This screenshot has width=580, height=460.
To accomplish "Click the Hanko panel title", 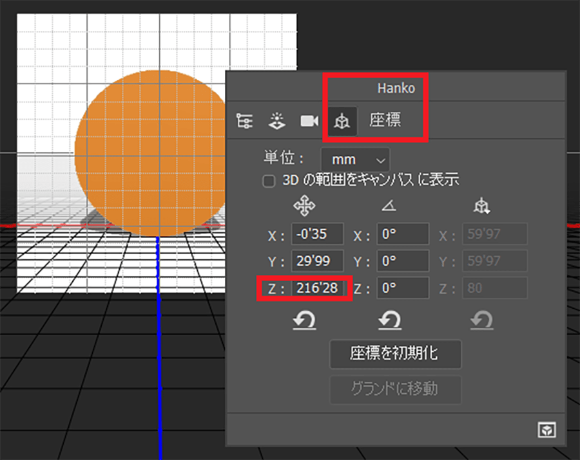I will click(396, 88).
